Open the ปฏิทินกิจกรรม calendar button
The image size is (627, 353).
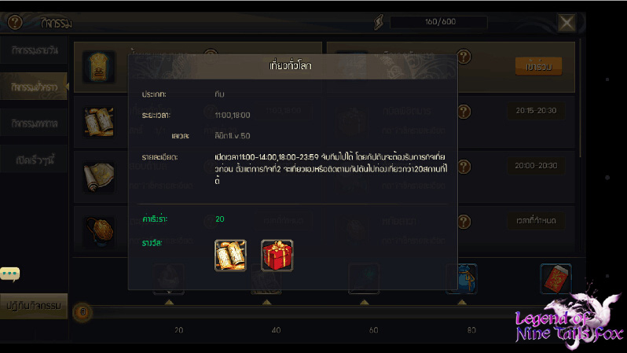[x=34, y=306]
